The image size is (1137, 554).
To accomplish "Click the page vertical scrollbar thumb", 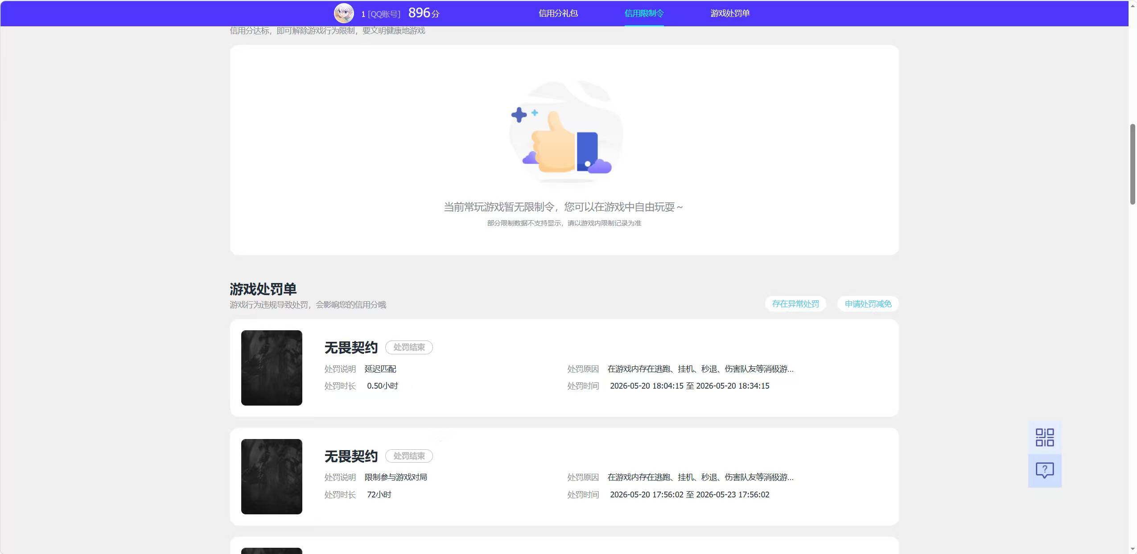I will pyautogui.click(x=1133, y=164).
